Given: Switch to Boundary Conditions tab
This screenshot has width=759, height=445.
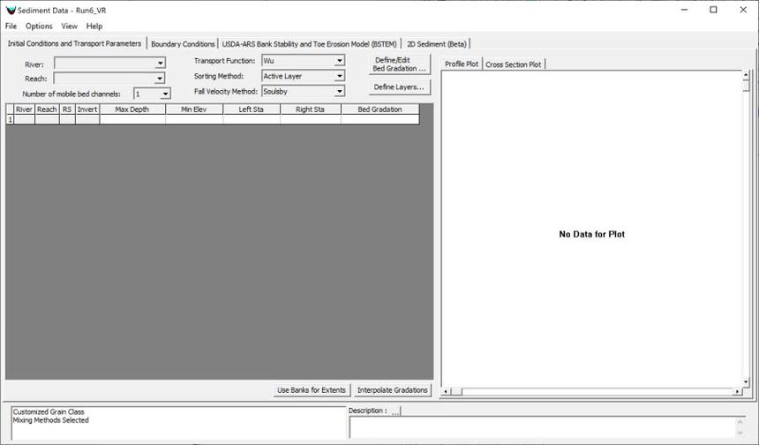Looking at the screenshot, I should tap(183, 44).
